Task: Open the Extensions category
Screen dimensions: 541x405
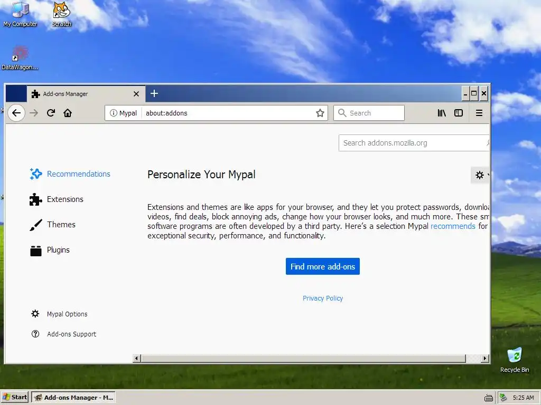Action: pos(57,199)
